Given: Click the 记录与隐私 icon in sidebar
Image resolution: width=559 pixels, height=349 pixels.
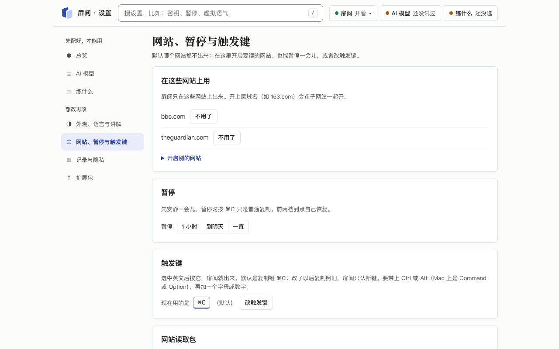Looking at the screenshot, I should tap(69, 160).
